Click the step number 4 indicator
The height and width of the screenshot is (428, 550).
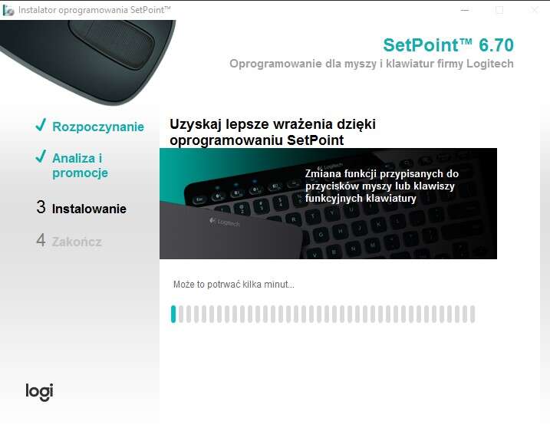tap(41, 240)
